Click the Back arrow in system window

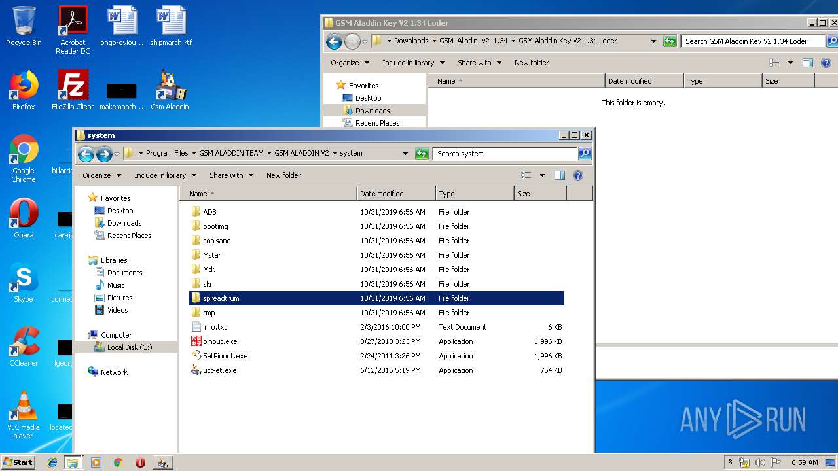(x=86, y=154)
